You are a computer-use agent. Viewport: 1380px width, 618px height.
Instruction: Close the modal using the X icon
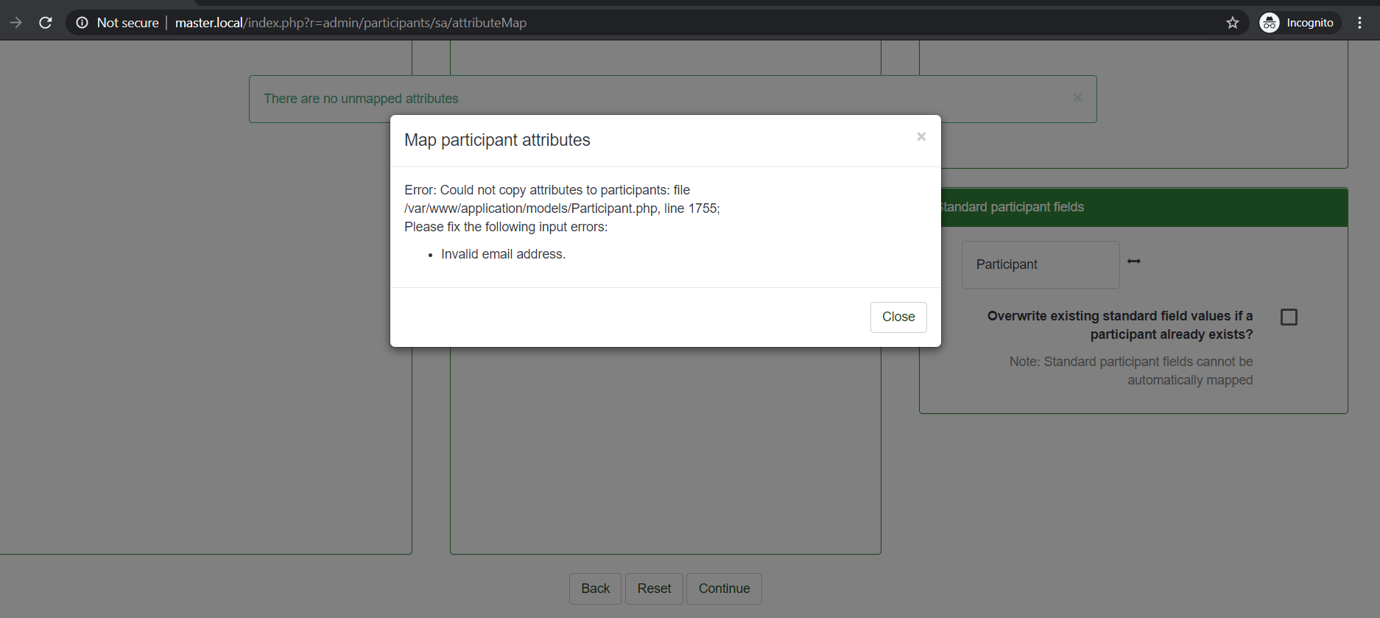coord(920,137)
